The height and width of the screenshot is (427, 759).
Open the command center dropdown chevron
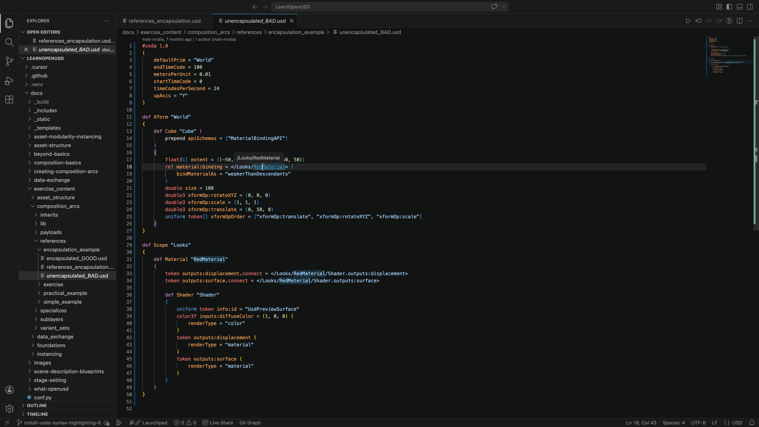(x=504, y=7)
